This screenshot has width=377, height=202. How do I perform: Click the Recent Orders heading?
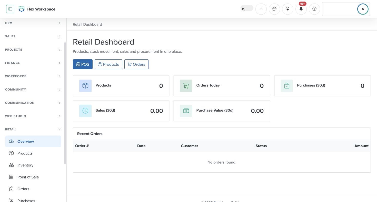point(90,134)
